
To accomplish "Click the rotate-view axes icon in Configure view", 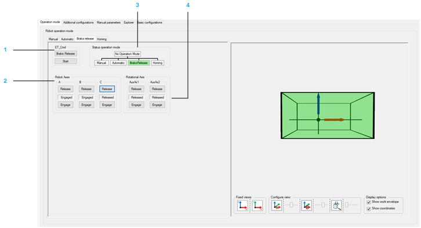I will click(306, 205).
